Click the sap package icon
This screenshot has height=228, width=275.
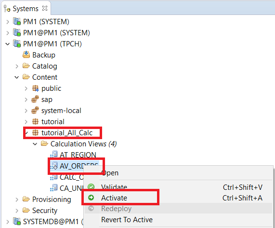coord(35,99)
